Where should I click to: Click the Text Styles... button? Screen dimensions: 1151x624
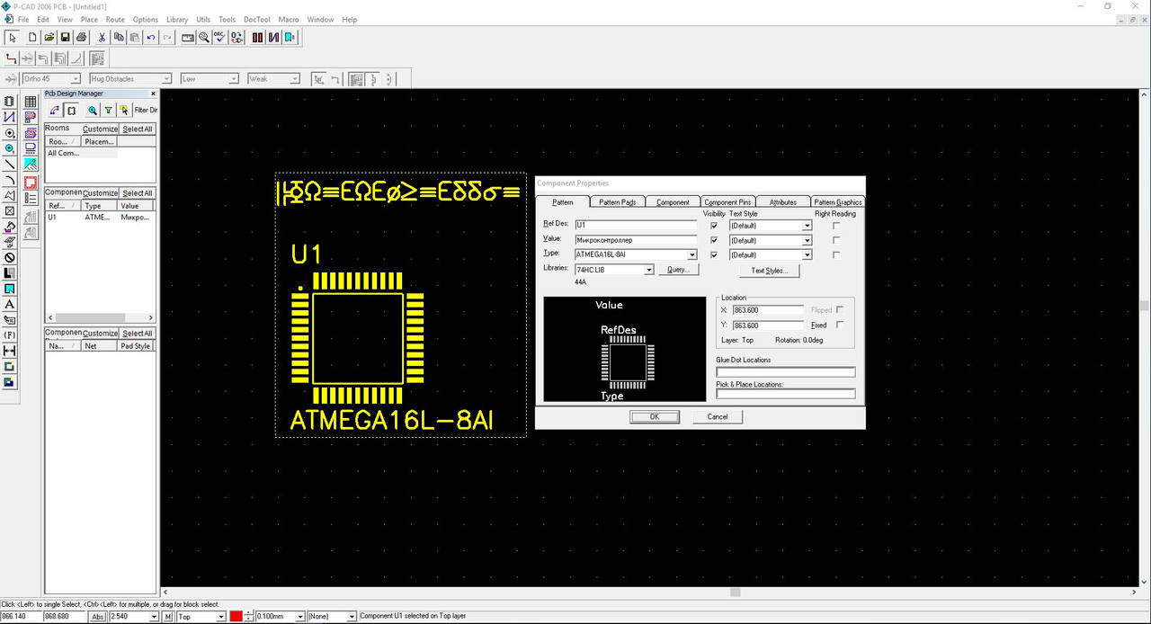(x=769, y=271)
